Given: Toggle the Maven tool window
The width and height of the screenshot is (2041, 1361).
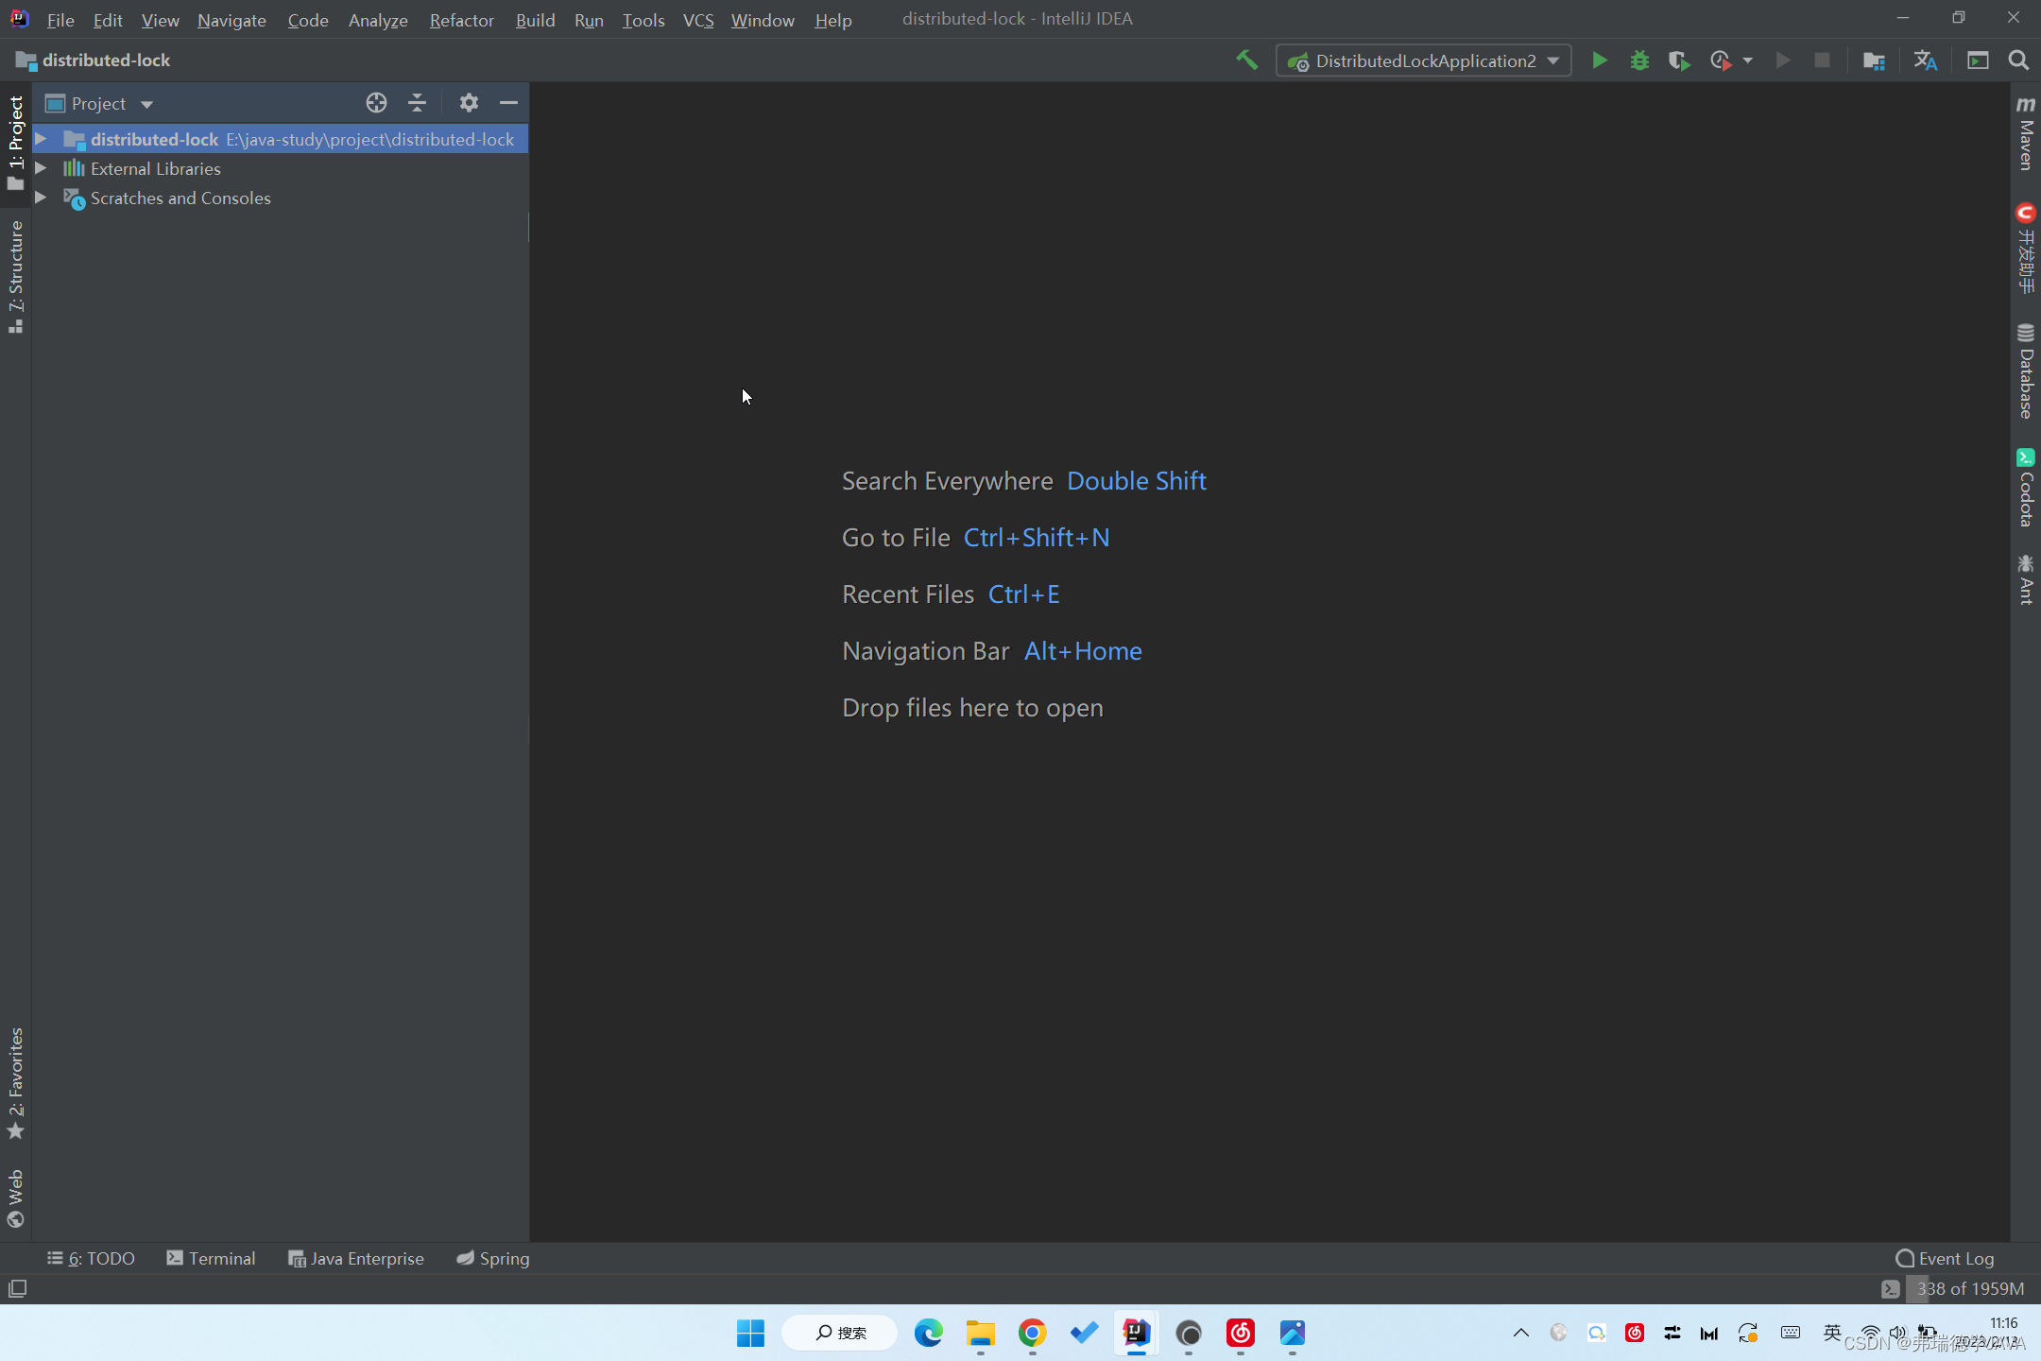Looking at the screenshot, I should click(2025, 133).
